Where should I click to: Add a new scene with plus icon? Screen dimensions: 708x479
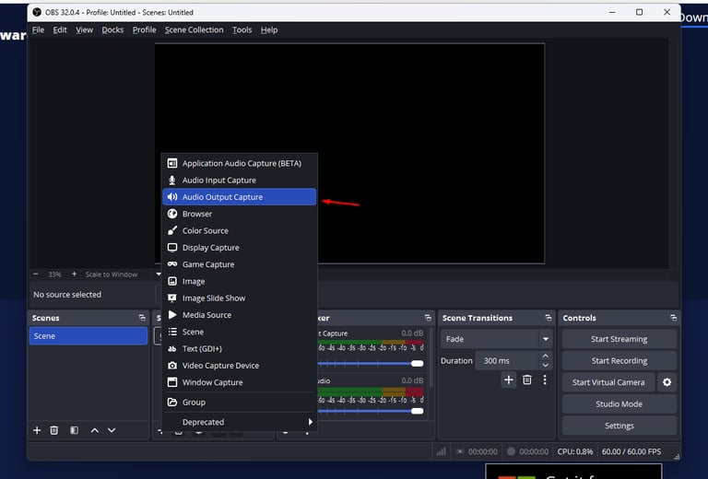[37, 430]
